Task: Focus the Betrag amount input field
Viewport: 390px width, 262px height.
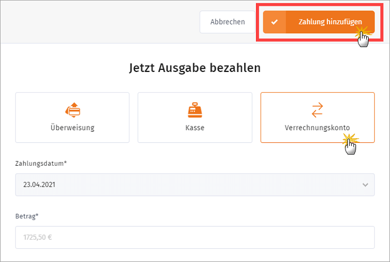Action: 195,238
